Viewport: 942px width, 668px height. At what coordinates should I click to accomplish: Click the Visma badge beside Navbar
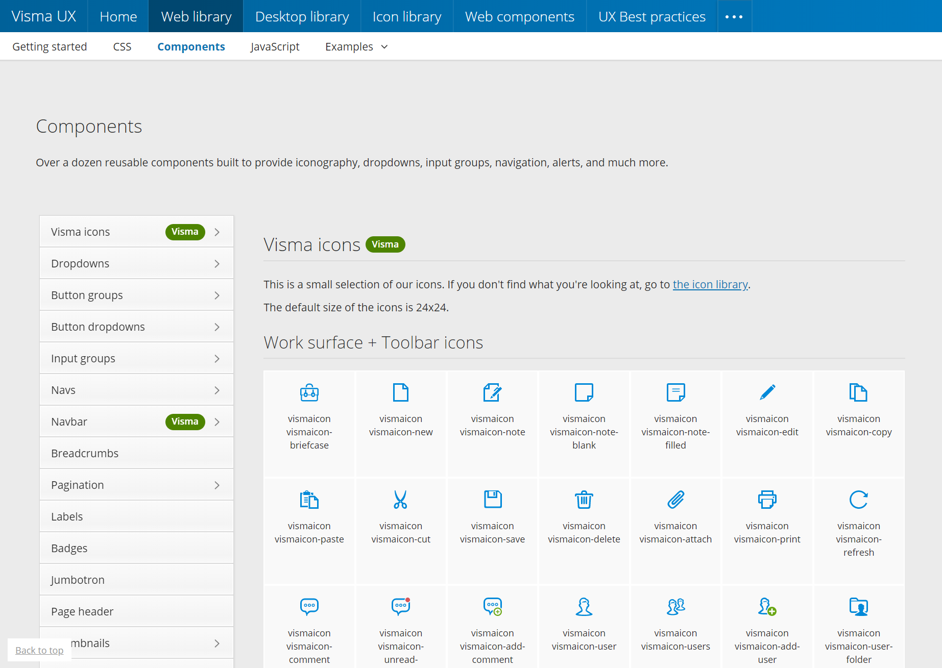point(185,422)
